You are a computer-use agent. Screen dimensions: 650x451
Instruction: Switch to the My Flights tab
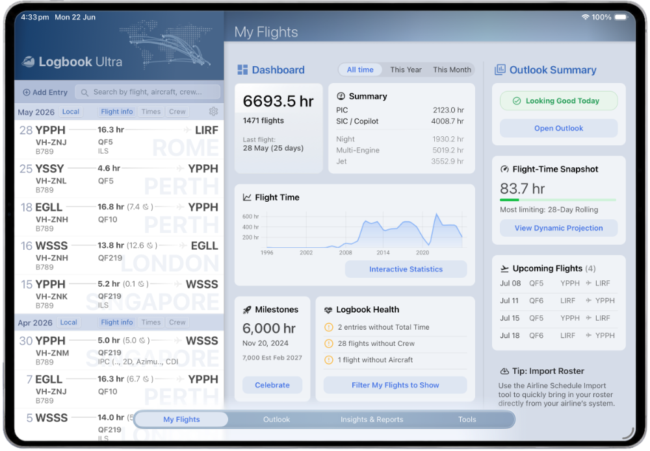181,419
